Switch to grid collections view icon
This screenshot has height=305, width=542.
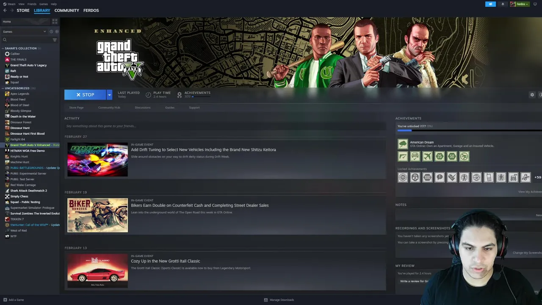pos(55,21)
